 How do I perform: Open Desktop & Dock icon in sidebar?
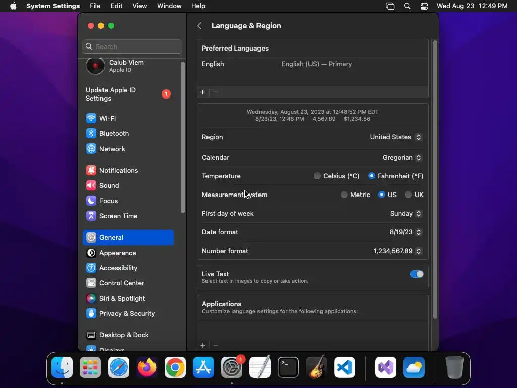(91, 335)
